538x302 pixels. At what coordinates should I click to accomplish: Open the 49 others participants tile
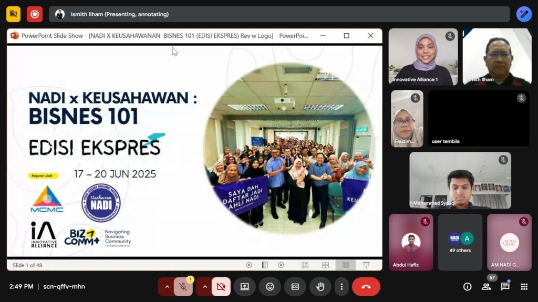click(460, 242)
